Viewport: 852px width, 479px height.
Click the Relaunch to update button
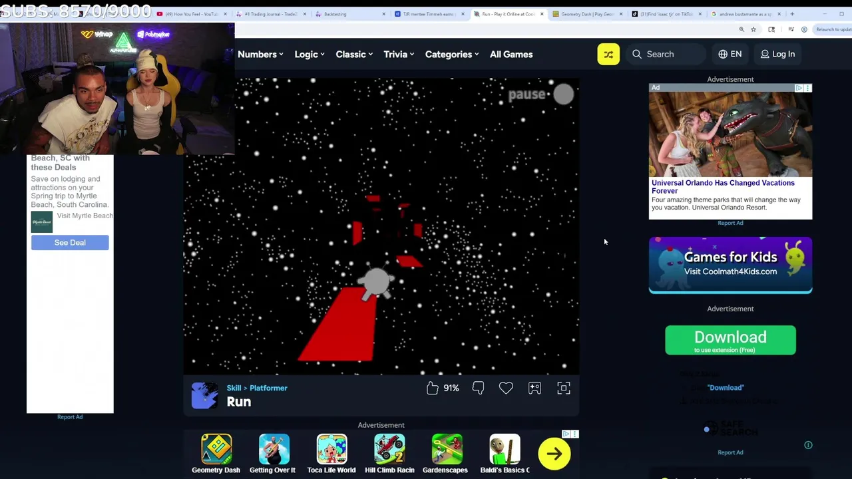[x=833, y=29]
